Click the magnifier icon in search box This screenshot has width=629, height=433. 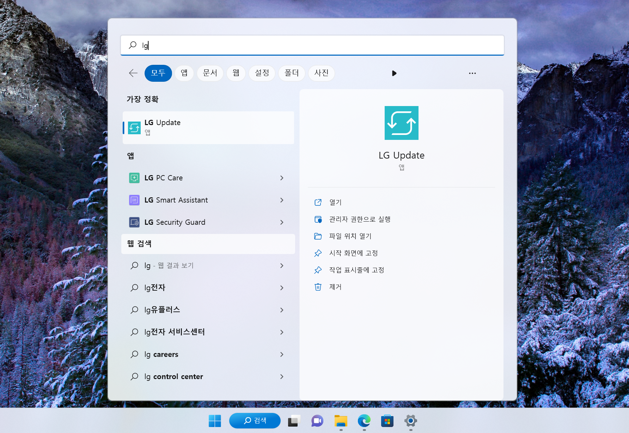[x=133, y=45]
